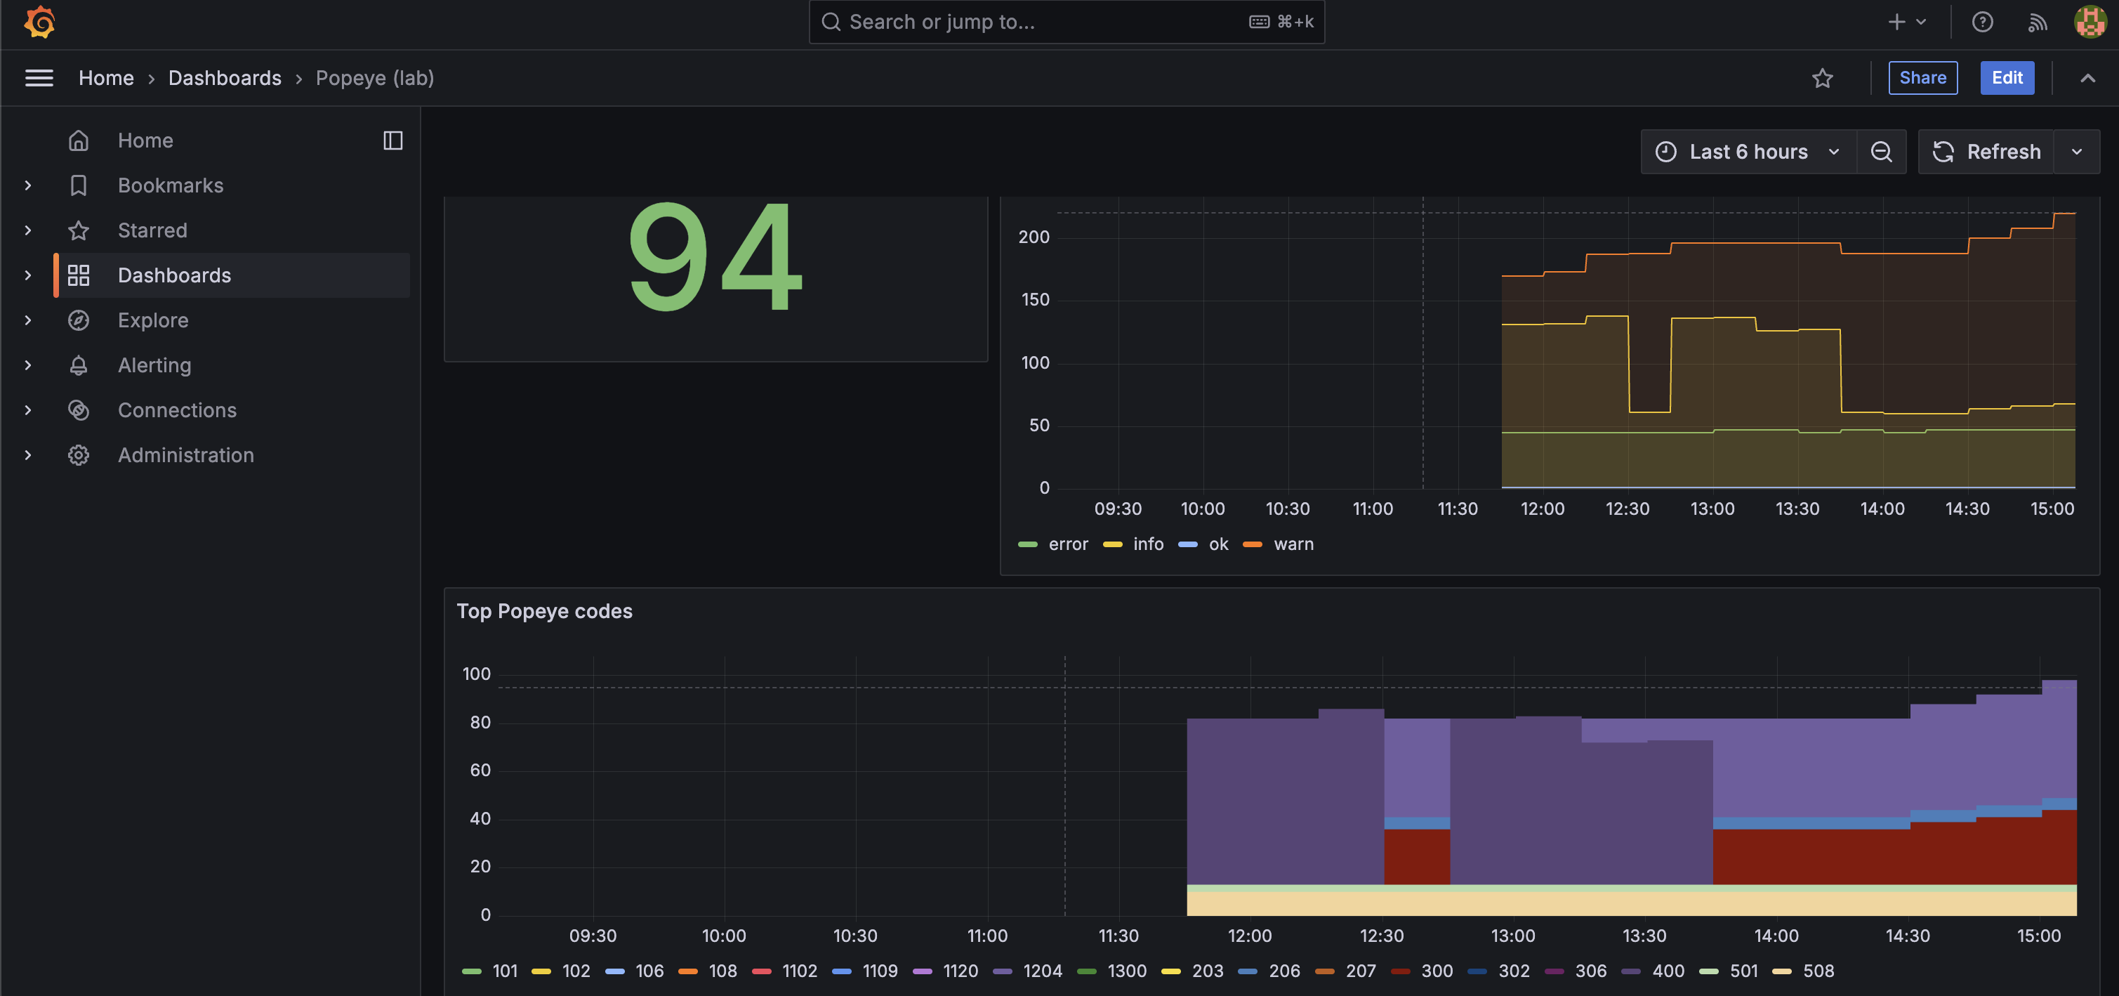
Task: Open Alerting in the sidebar menu
Action: tap(154, 365)
